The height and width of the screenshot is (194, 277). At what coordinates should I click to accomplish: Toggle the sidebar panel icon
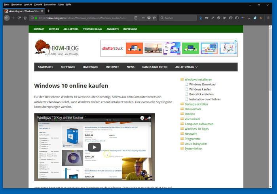coord(237,18)
